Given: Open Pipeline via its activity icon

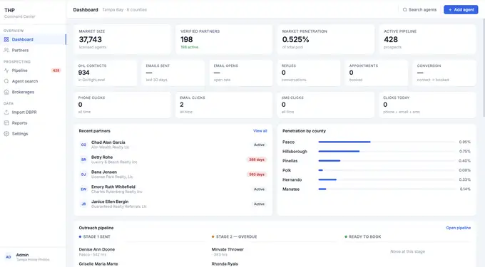Looking at the screenshot, I should coord(6,70).
